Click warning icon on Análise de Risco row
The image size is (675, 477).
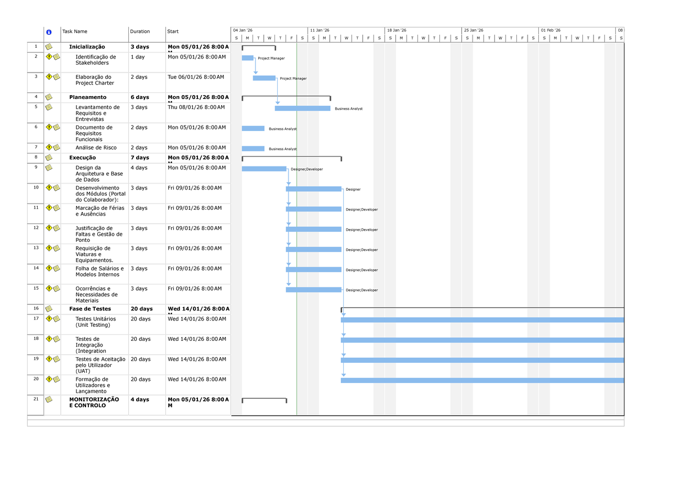[x=49, y=147]
